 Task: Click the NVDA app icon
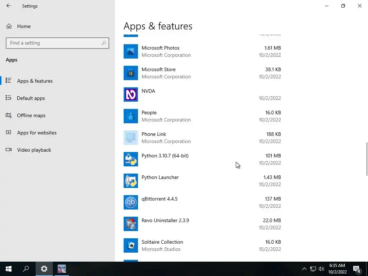(131, 95)
